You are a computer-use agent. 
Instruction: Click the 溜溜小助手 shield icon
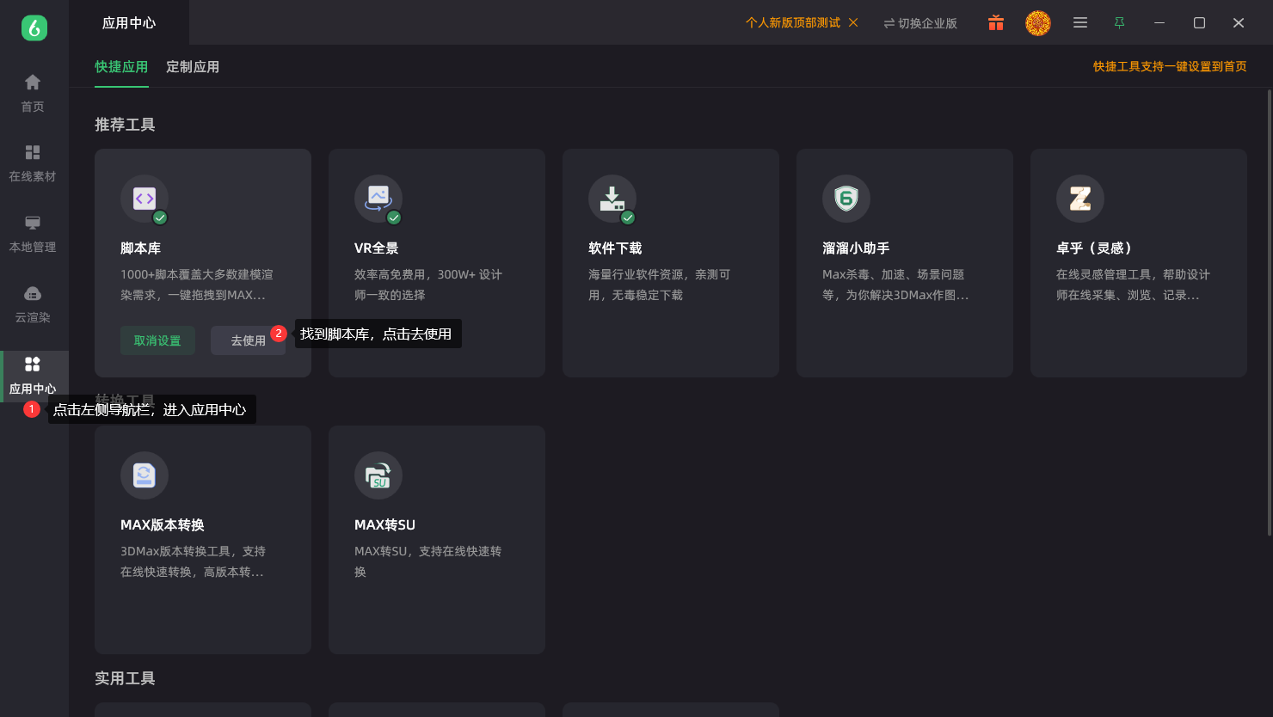(846, 199)
